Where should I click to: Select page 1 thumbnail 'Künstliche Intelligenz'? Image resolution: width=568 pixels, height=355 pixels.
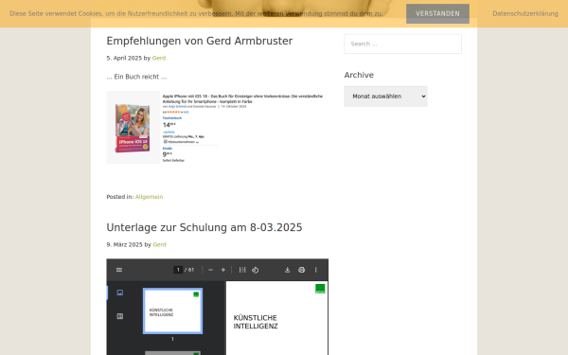pos(173,311)
